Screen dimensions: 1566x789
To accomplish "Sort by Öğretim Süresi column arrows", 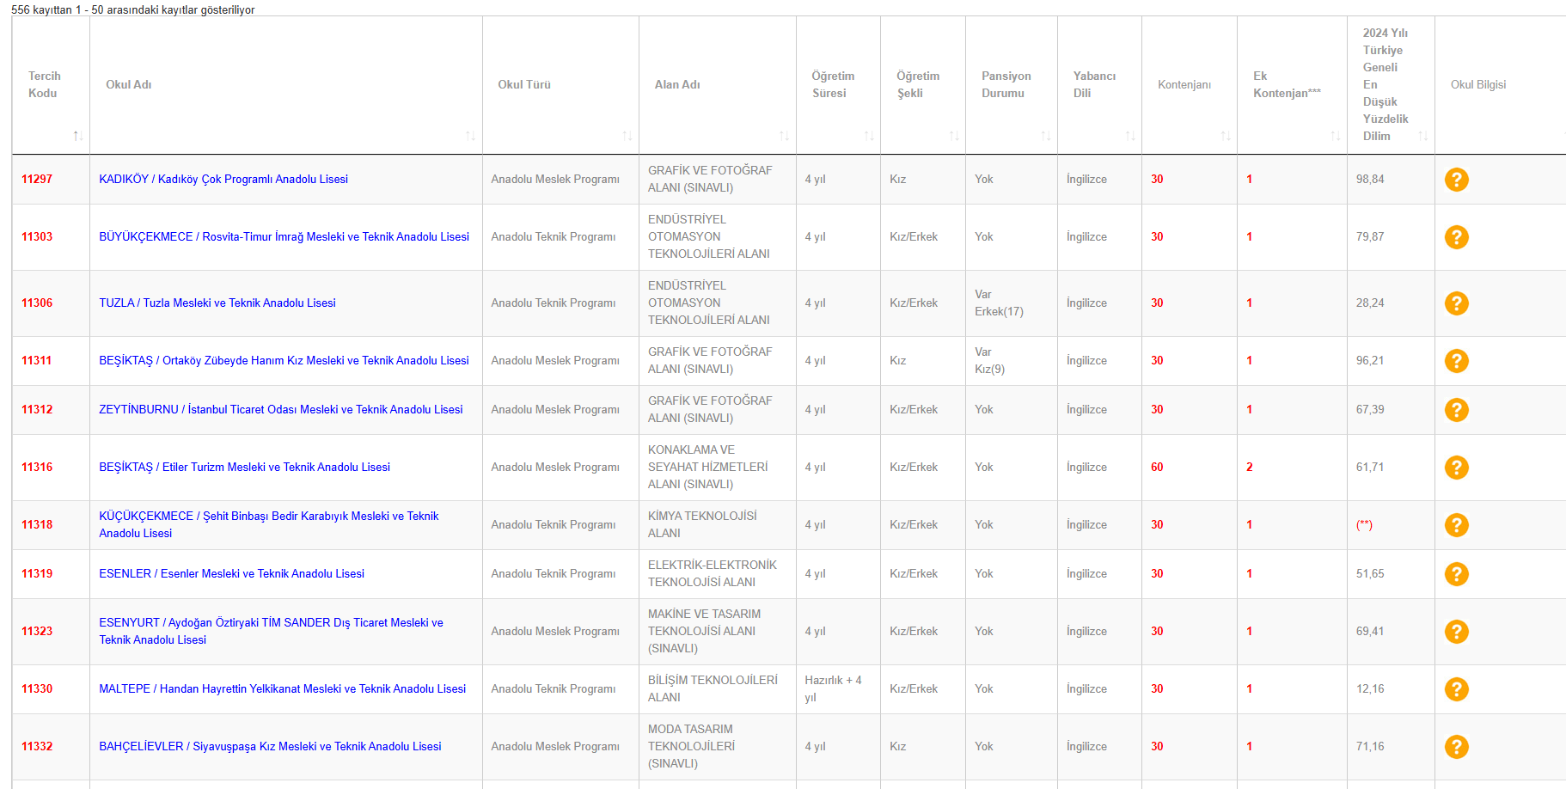I will click(868, 136).
